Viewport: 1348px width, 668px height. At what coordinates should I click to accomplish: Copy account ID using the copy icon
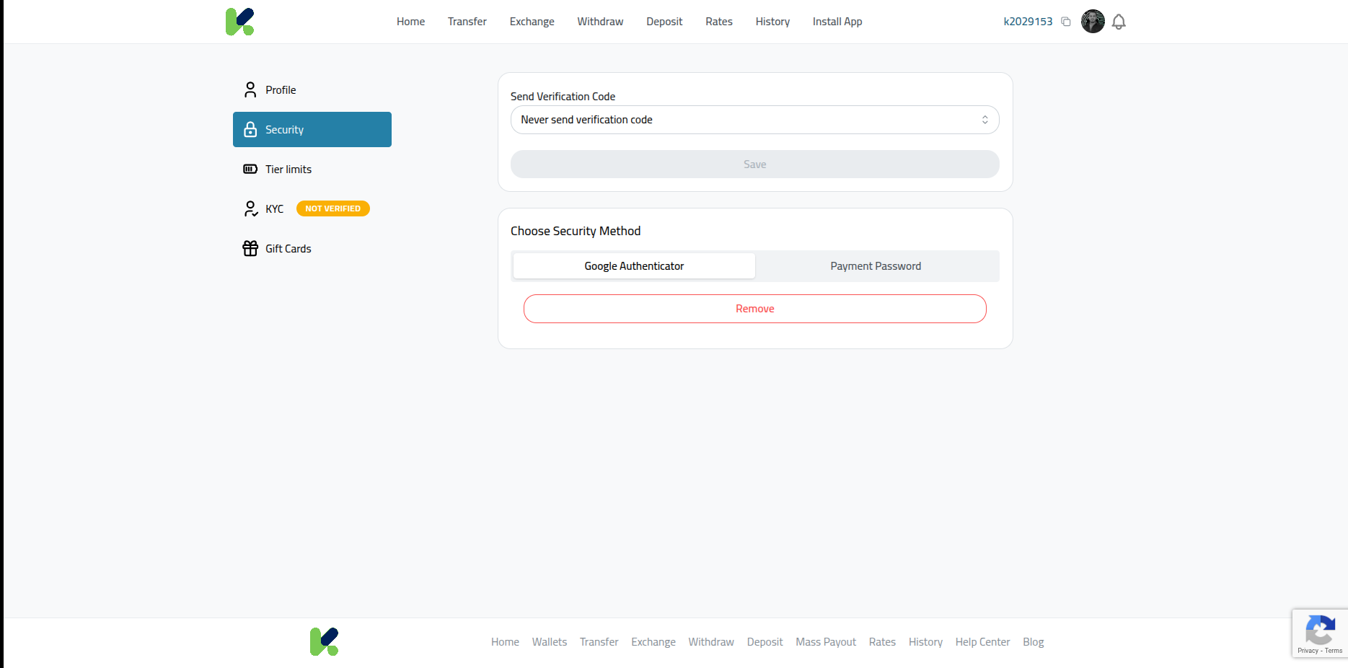pyautogui.click(x=1066, y=22)
